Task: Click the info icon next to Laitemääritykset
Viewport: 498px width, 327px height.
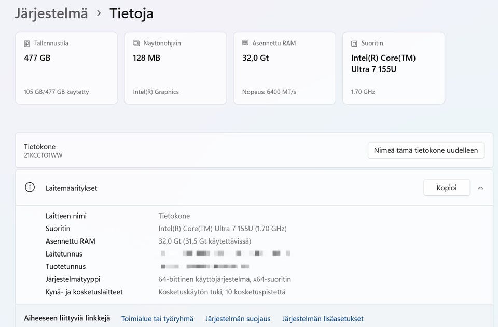Action: click(30, 188)
